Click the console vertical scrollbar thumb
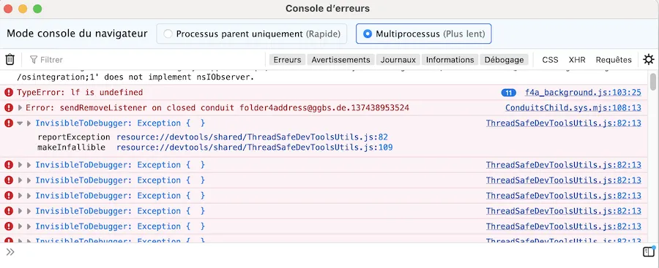Viewport: 659px width, 268px height. click(x=652, y=82)
